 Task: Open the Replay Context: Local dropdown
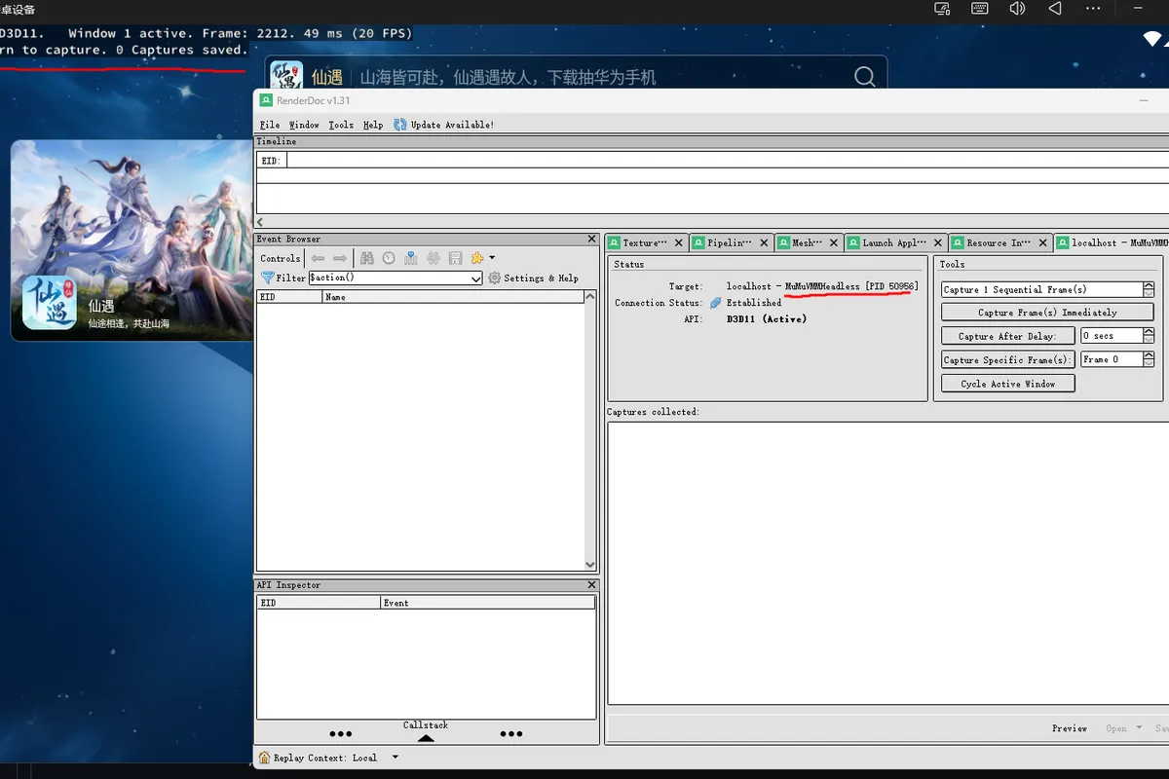(396, 758)
